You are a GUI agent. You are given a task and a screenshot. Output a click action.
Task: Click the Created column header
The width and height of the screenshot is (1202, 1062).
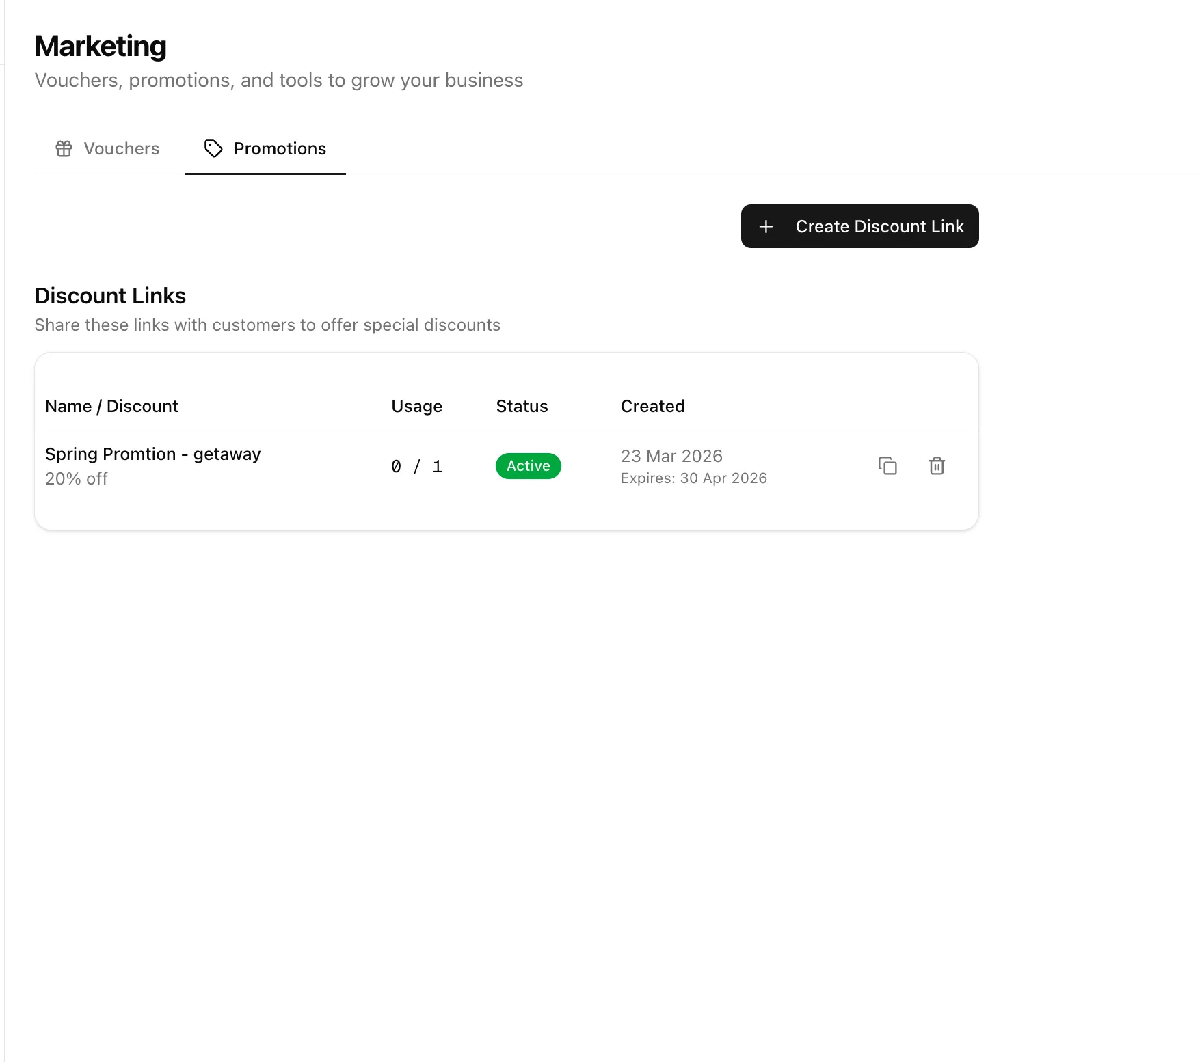tap(652, 405)
